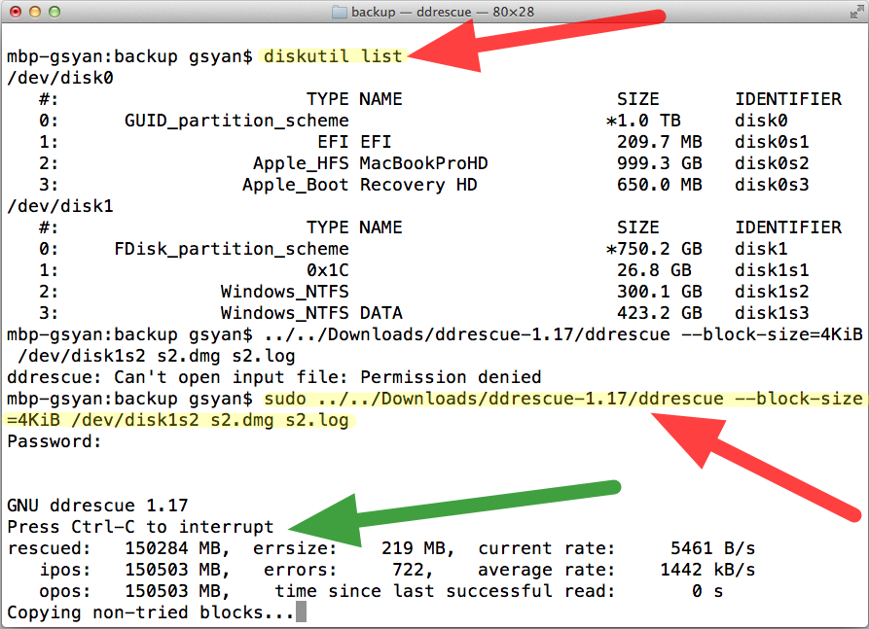869x629 pixels.
Task: Click the highlighted 'diskutil list' command
Action: tap(333, 56)
